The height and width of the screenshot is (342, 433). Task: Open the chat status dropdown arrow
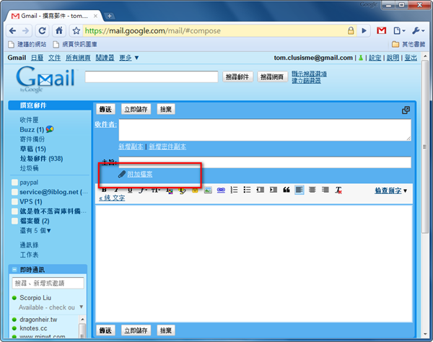81,307
